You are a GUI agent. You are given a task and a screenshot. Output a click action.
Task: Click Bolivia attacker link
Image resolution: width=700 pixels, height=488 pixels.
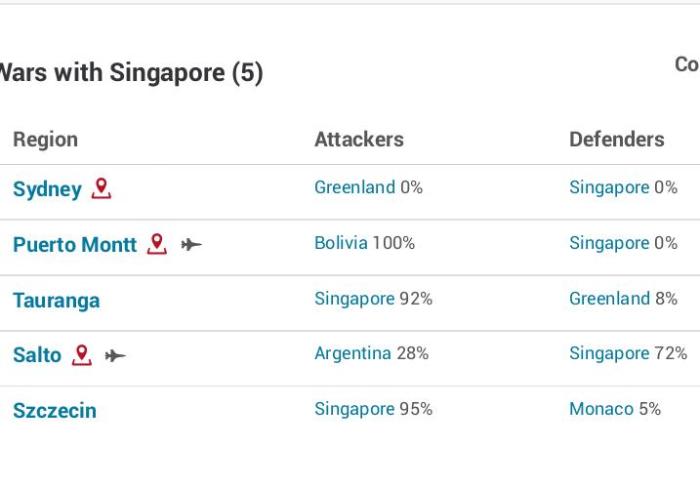click(341, 243)
